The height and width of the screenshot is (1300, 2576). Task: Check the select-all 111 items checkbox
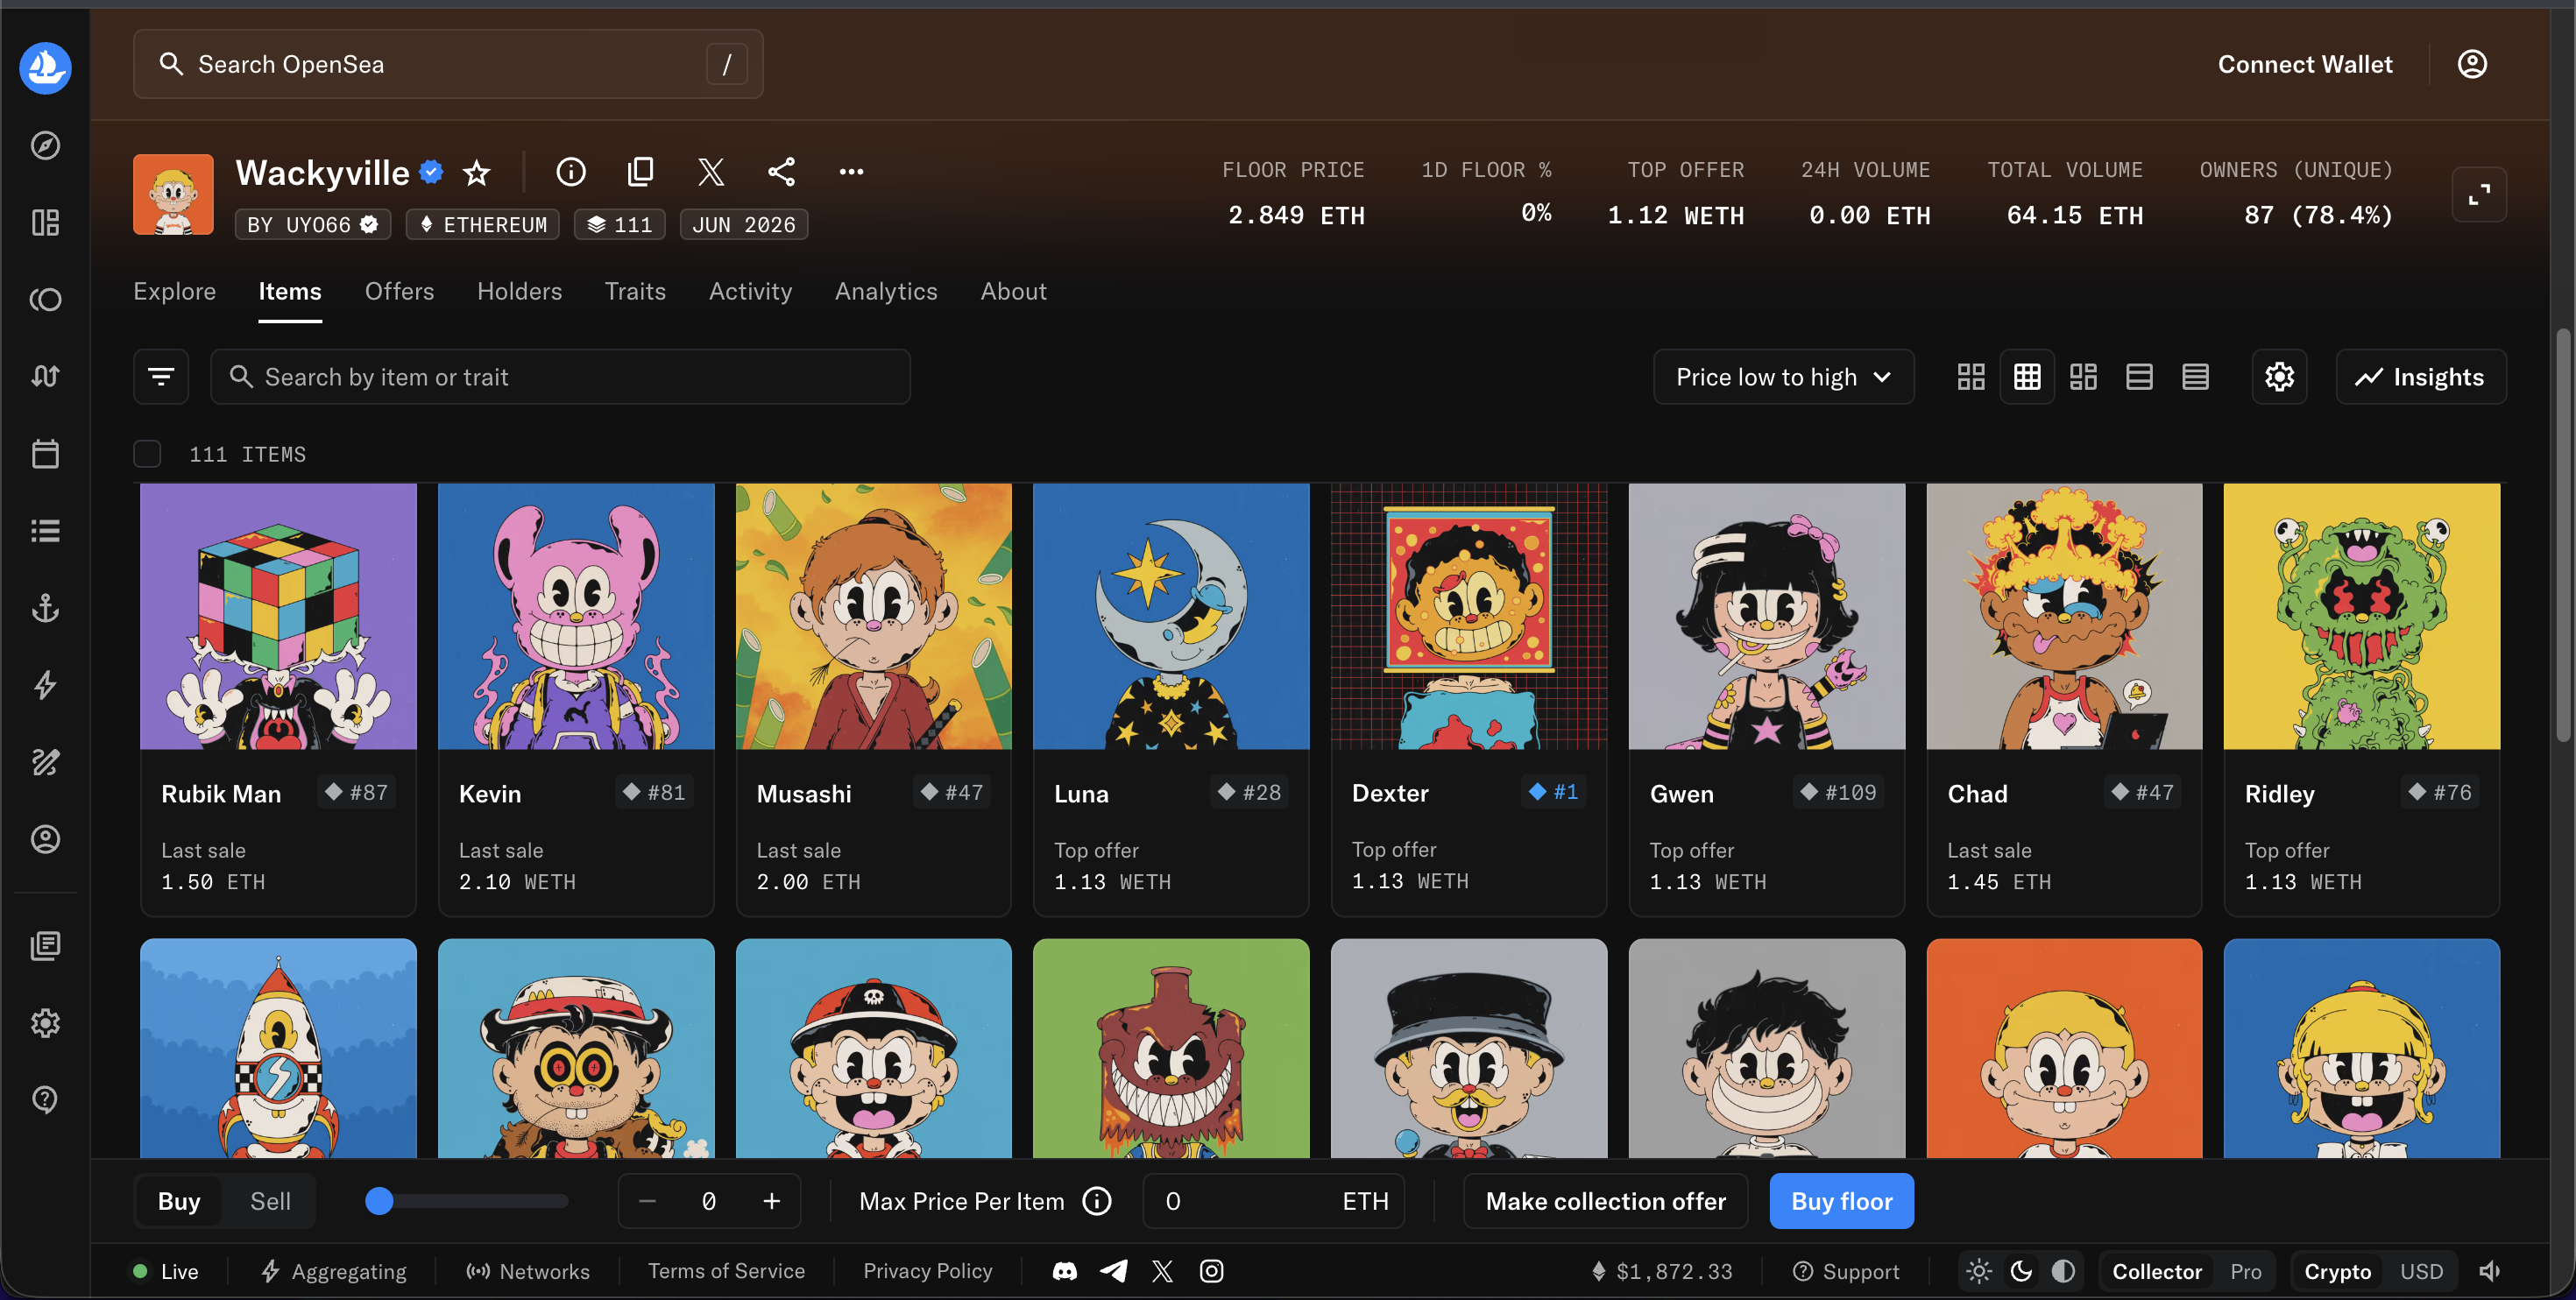point(147,454)
